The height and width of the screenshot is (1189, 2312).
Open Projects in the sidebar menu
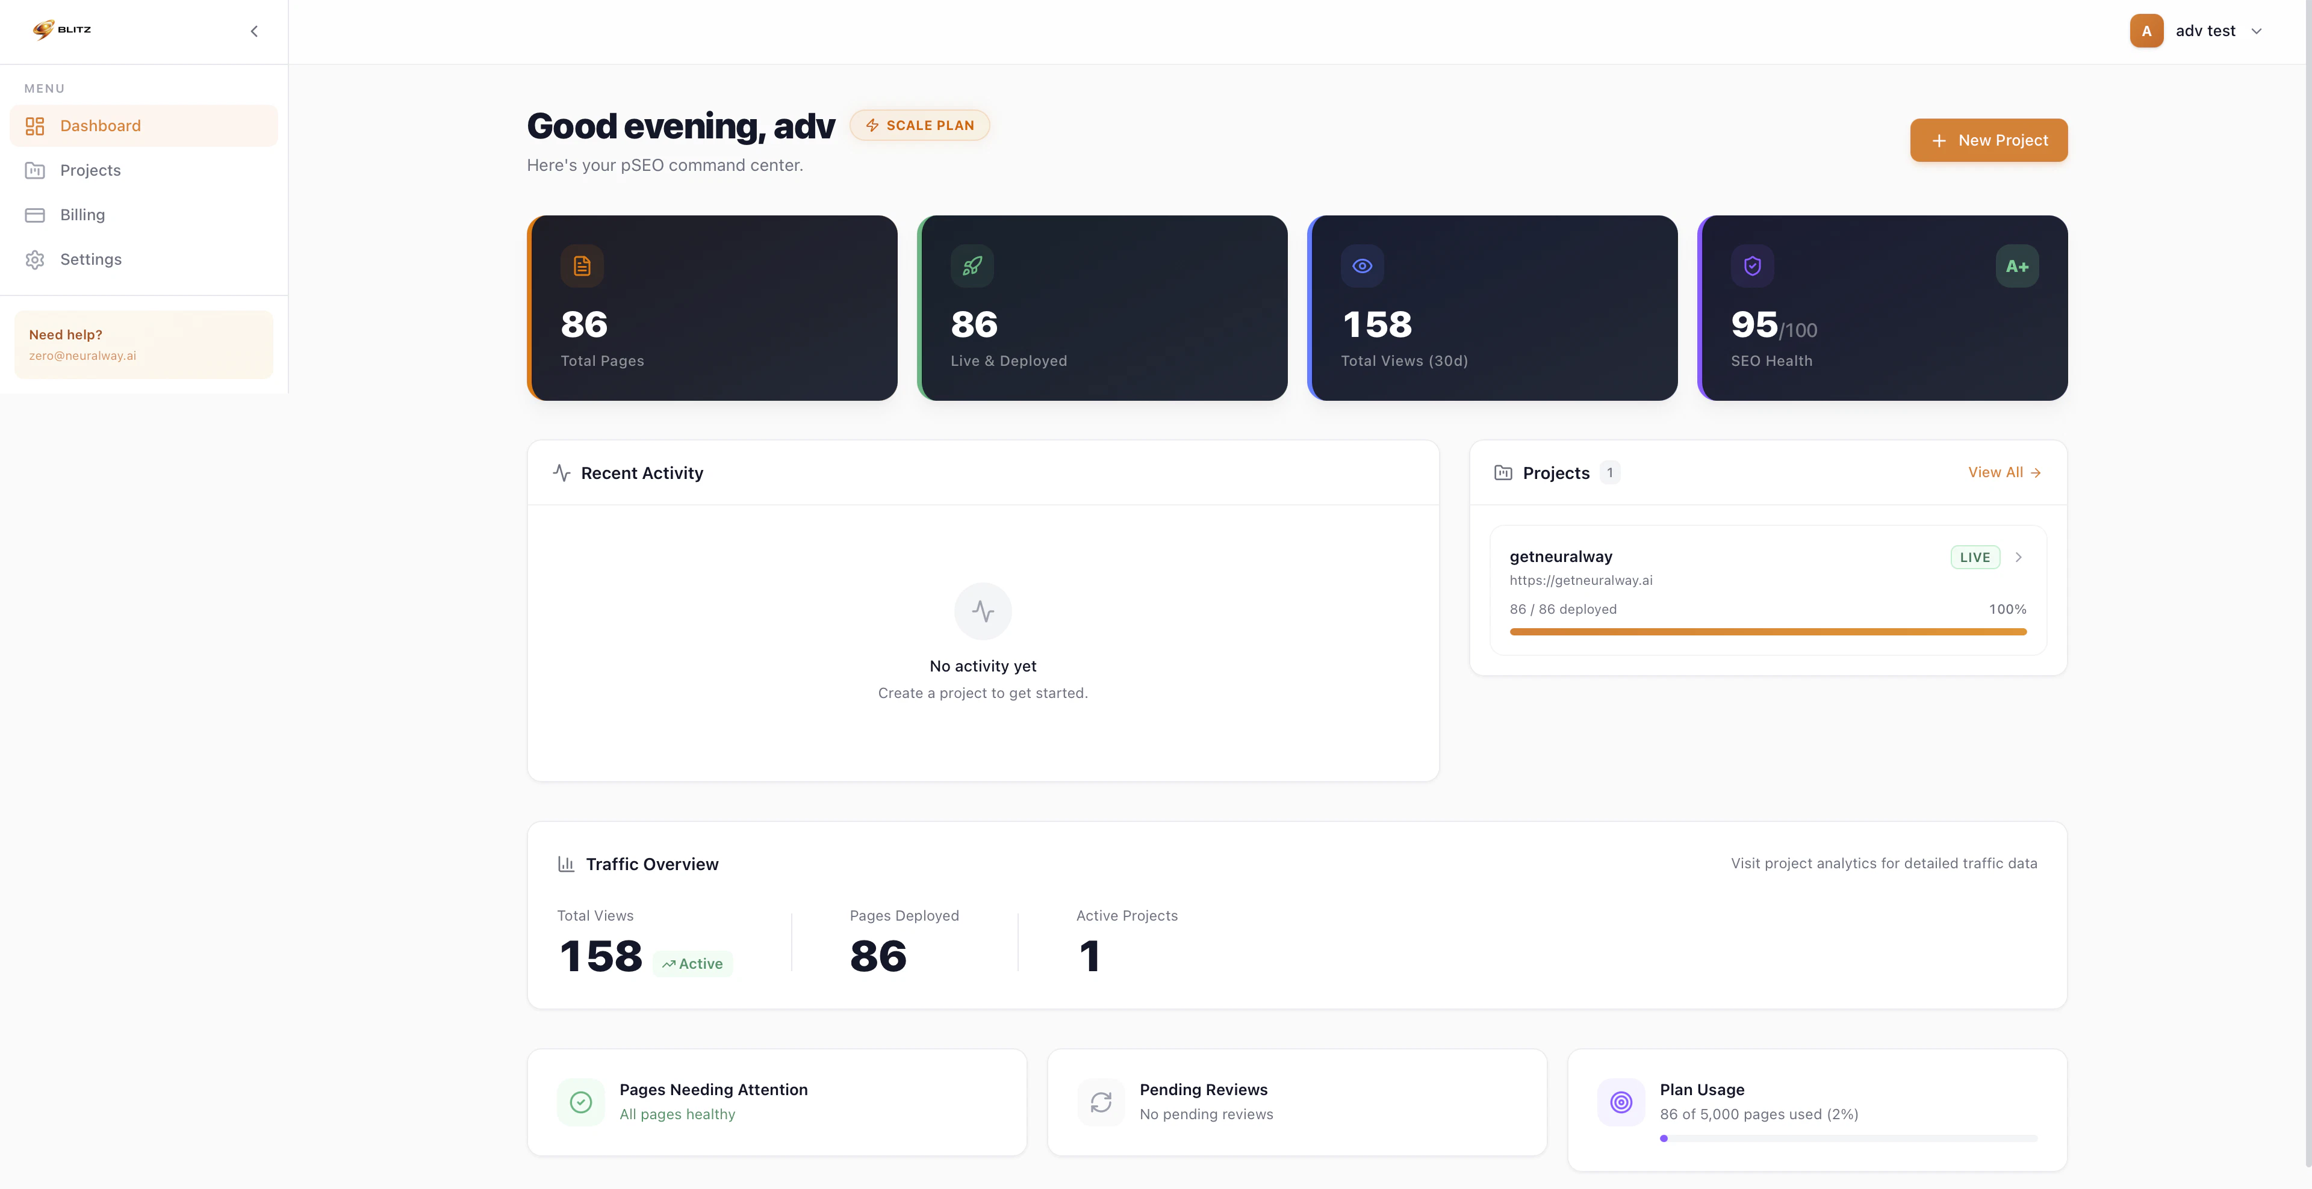pyautogui.click(x=90, y=170)
